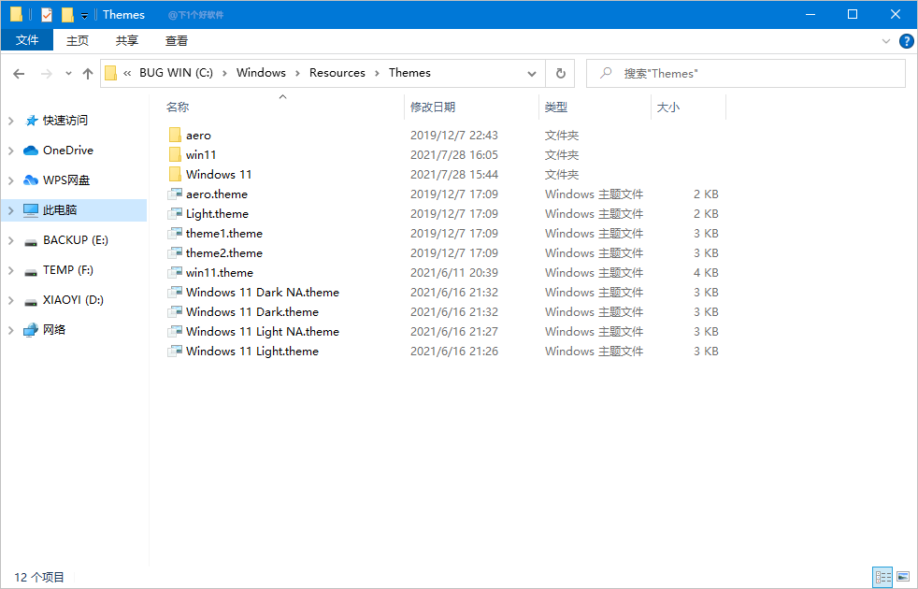The height and width of the screenshot is (589, 918).
Task: Navigate to Resources in address breadcrumb
Action: [337, 73]
